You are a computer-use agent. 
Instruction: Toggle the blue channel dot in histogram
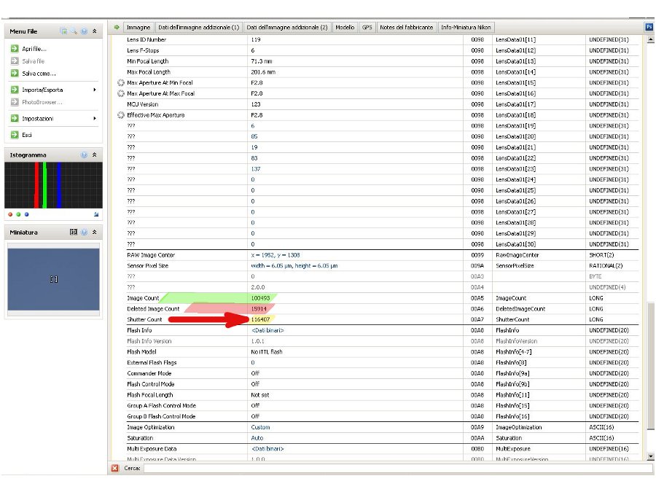26,215
